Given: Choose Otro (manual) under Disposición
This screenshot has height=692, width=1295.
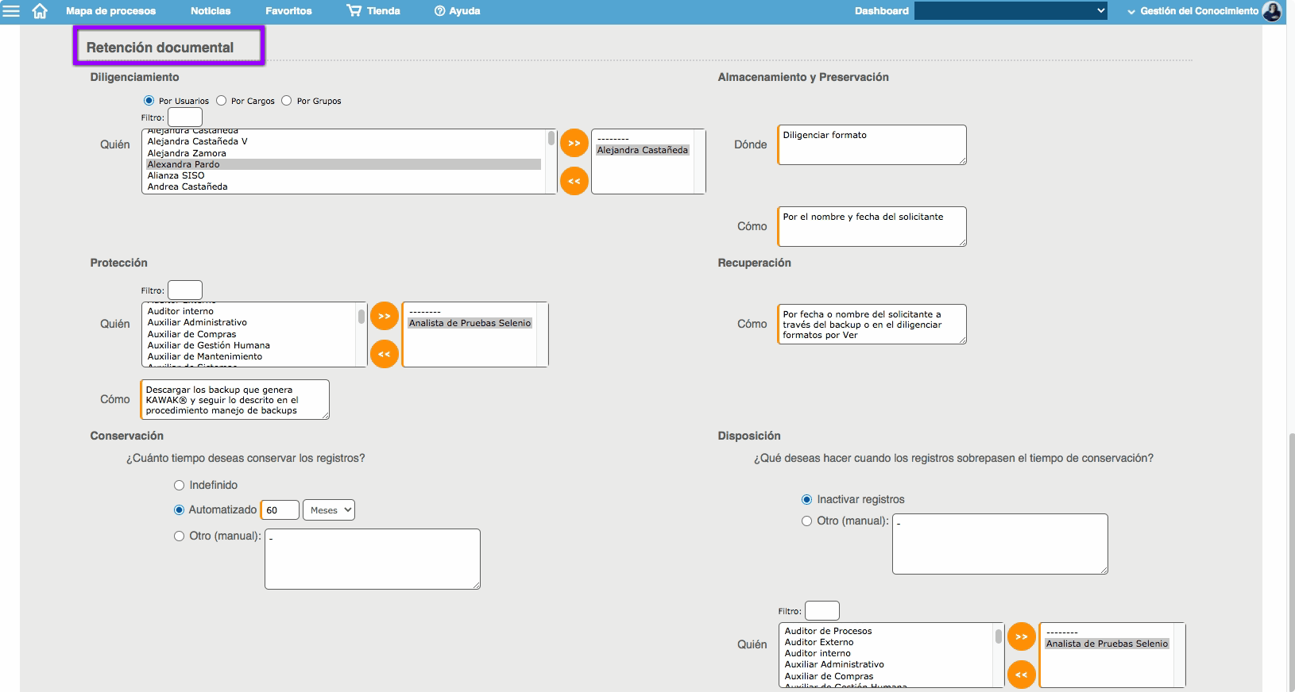Looking at the screenshot, I should 806,521.
